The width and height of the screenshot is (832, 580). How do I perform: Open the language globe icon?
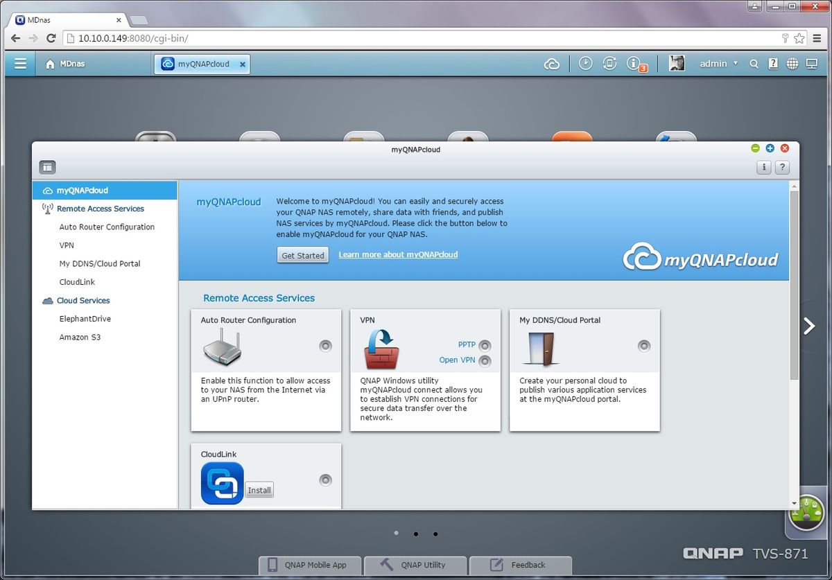[792, 64]
